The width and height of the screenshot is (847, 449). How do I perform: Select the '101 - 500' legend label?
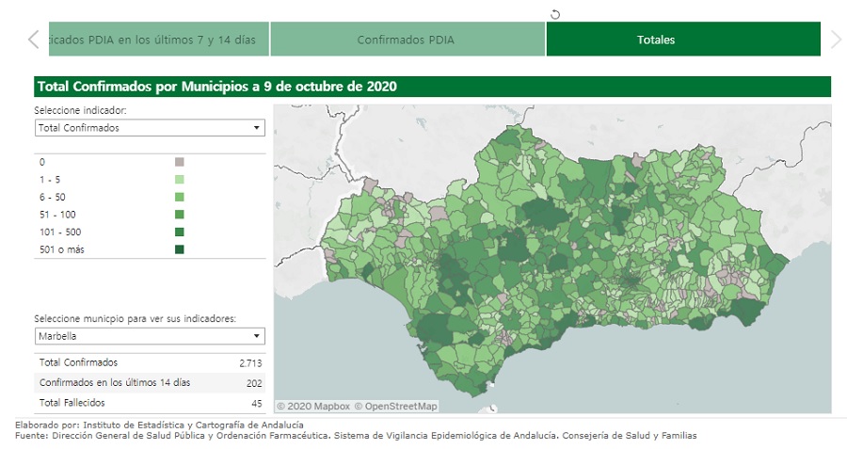click(60, 232)
